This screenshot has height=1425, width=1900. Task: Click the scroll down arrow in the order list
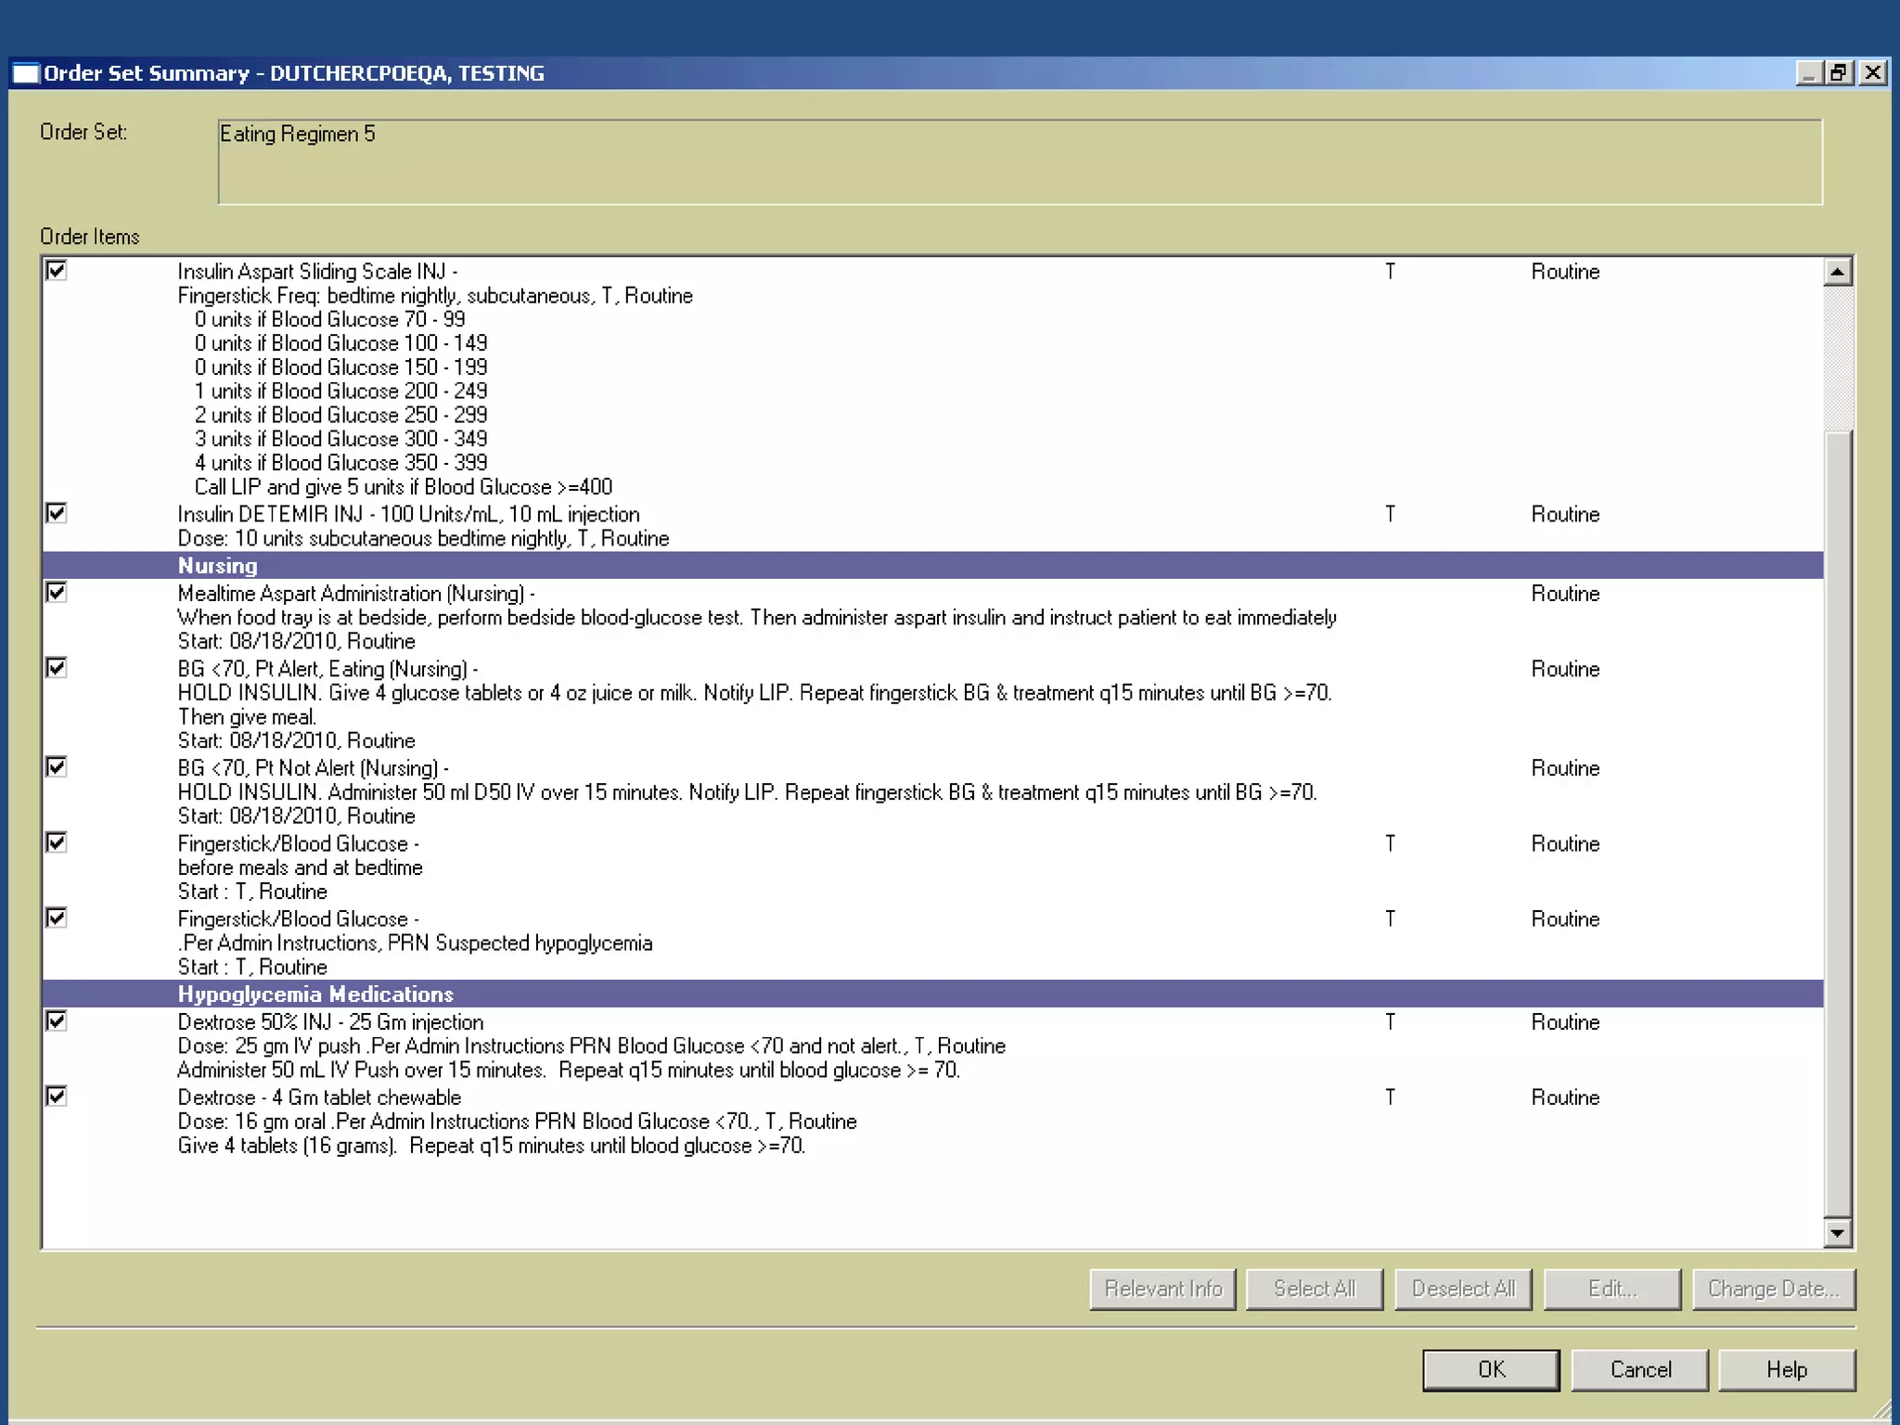1837,1233
